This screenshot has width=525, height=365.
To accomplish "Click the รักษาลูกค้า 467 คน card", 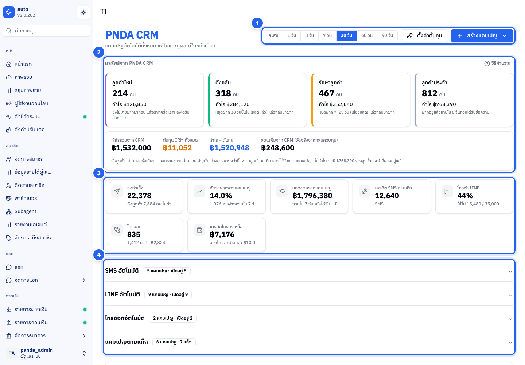I will 361,100.
